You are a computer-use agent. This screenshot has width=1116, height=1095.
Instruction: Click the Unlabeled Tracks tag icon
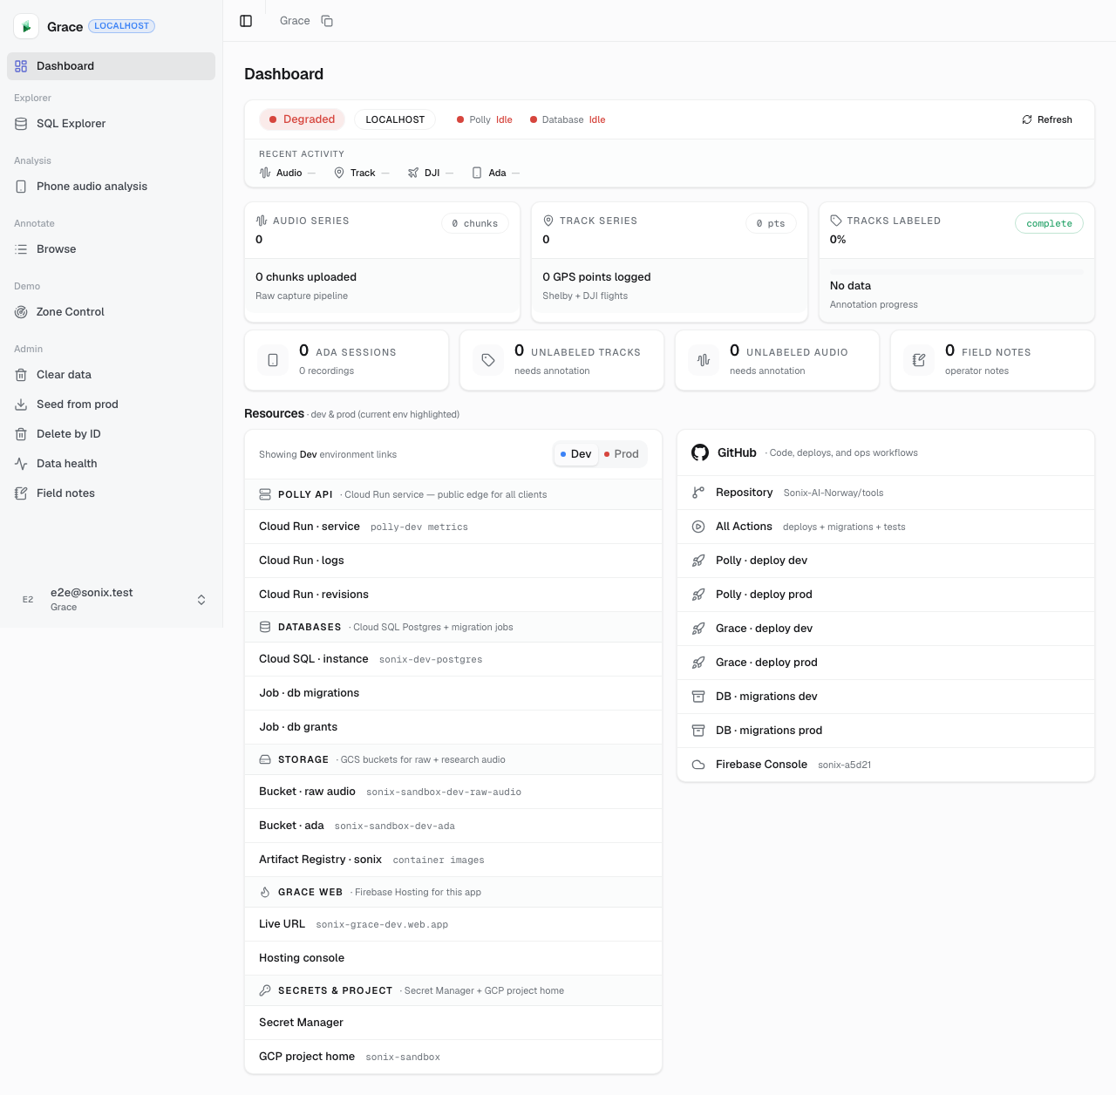488,360
